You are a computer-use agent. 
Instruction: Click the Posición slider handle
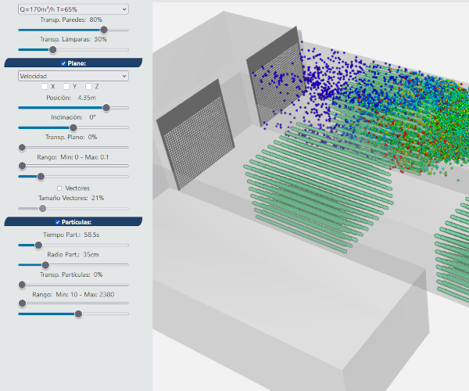click(106, 108)
